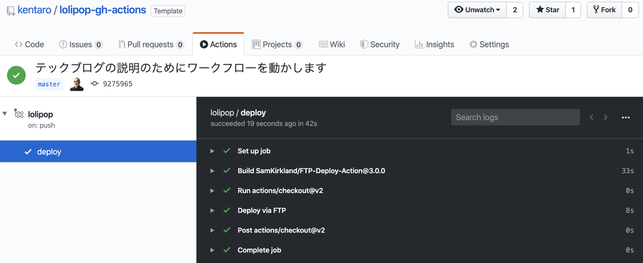Click the lolipop workflow icon
This screenshot has width=643, height=263.
18,114
